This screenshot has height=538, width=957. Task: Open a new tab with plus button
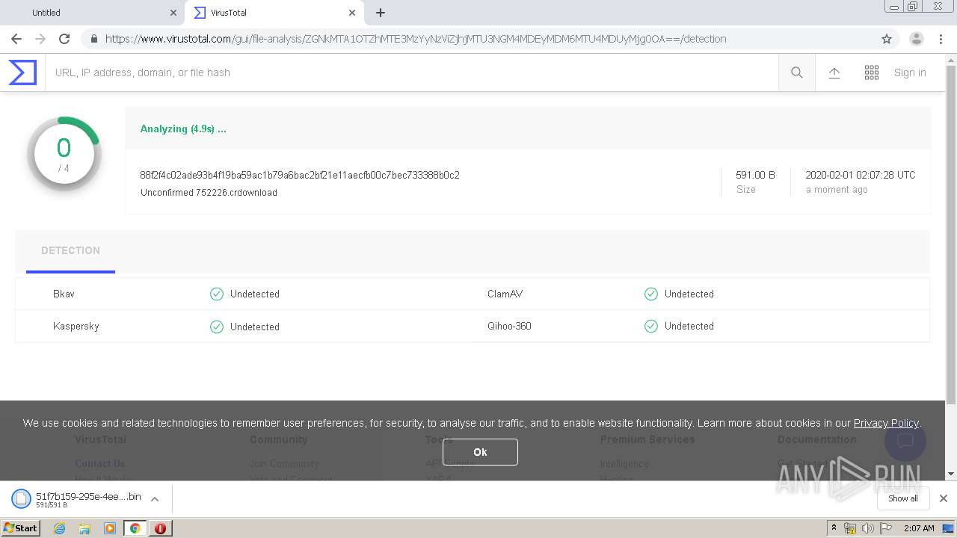click(x=381, y=13)
